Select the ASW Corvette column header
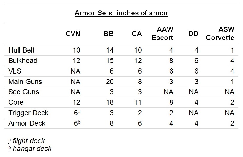The height and width of the screenshot is (157, 243). (x=220, y=33)
